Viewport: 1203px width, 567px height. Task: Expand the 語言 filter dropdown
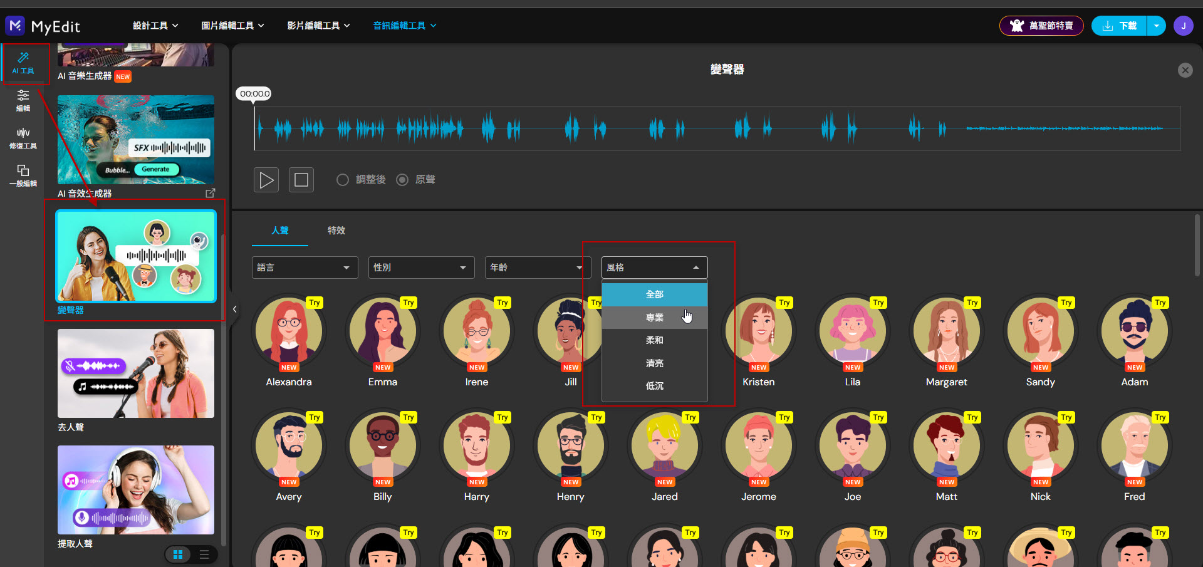[305, 268]
